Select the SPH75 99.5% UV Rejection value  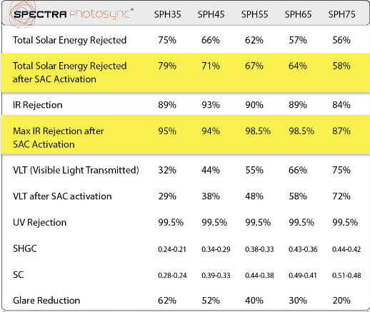click(x=345, y=223)
